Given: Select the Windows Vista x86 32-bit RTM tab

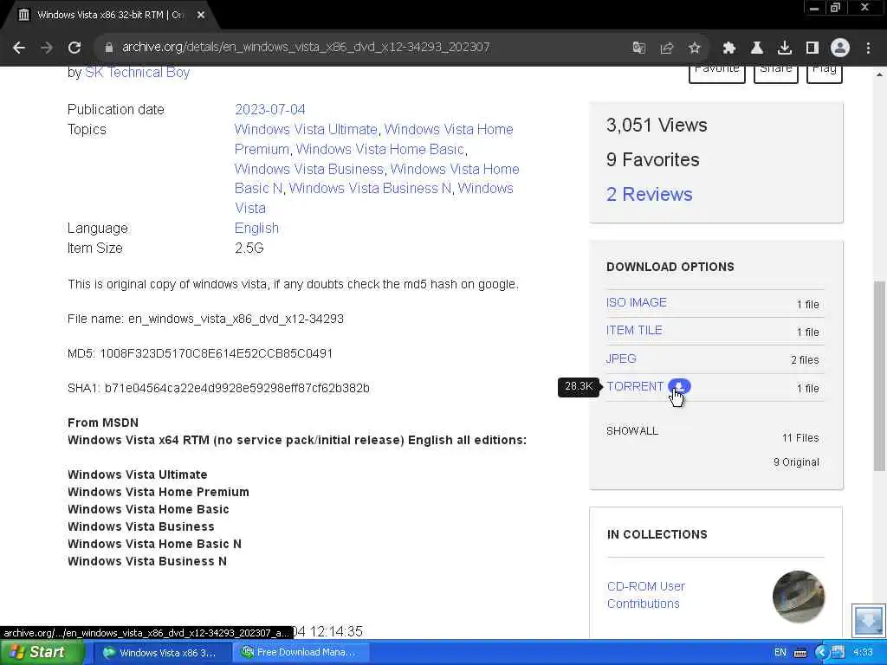Looking at the screenshot, I should coord(110,15).
